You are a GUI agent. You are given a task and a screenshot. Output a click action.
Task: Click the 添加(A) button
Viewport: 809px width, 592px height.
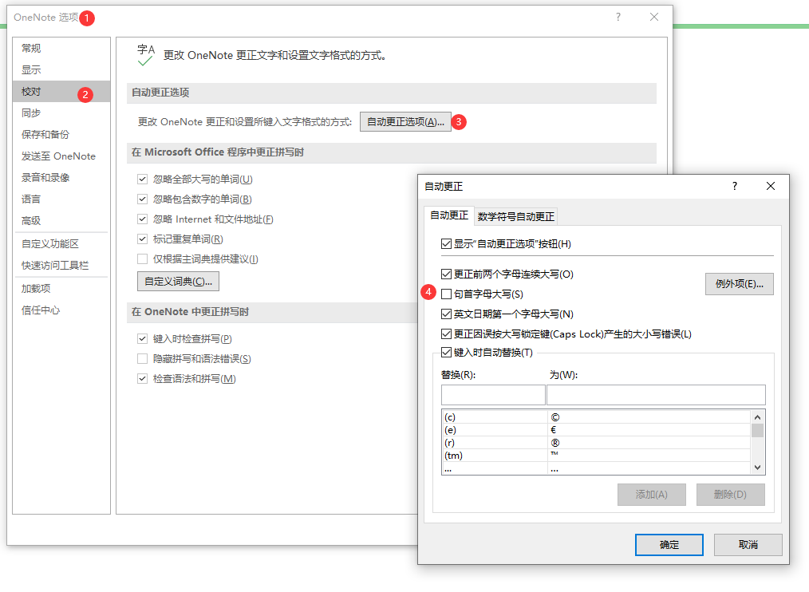click(652, 495)
